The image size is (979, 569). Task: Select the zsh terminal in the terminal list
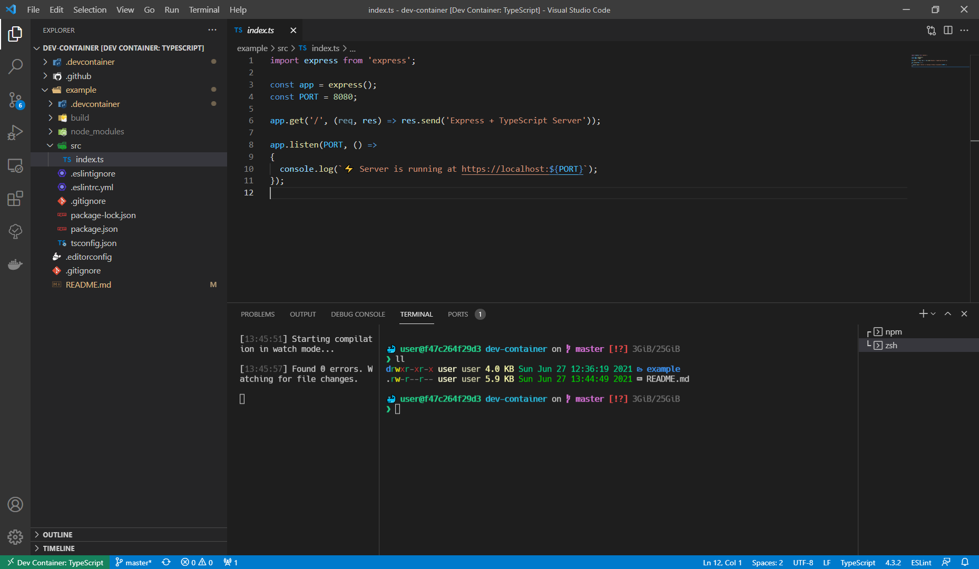pos(918,346)
